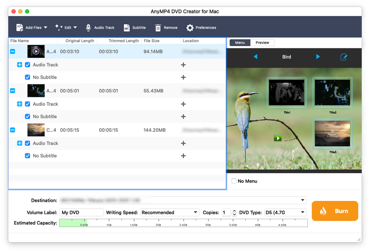Image resolution: width=370 pixels, height=252 pixels.
Task: Open the Edit dropdown arrow
Action: (75, 27)
